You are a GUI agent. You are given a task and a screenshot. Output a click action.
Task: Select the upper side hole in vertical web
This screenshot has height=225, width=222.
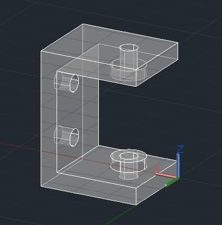66,82
